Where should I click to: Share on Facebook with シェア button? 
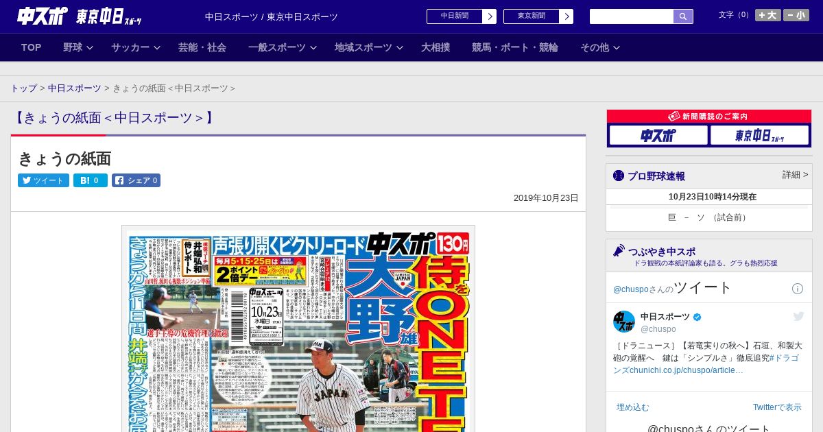(x=136, y=180)
